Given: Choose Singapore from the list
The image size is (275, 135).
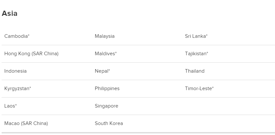Looking at the screenshot, I should (107, 106).
